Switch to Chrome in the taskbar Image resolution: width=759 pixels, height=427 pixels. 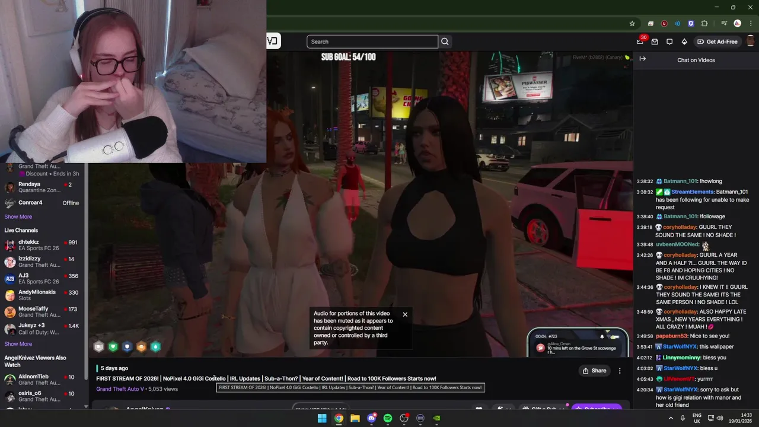(x=339, y=418)
